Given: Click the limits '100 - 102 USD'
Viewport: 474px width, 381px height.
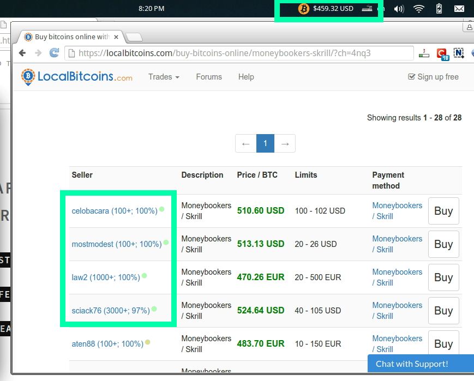Looking at the screenshot, I should pos(320,211).
